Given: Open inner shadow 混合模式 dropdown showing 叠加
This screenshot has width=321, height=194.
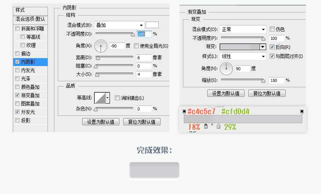Looking at the screenshot, I should pyautogui.click(x=119, y=25).
